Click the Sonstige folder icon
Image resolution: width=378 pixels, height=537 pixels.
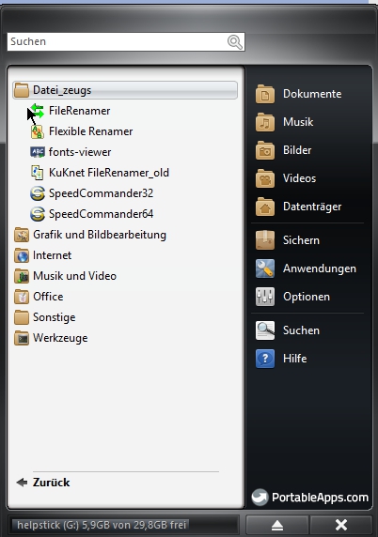[22, 317]
